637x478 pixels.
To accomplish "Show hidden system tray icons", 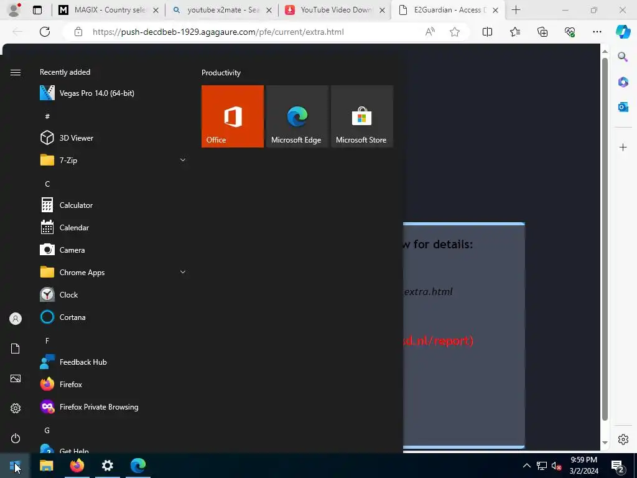I will pos(526,466).
